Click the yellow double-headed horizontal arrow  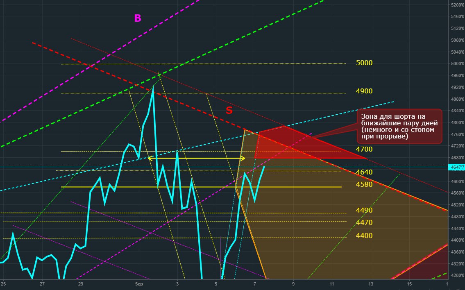(x=196, y=159)
